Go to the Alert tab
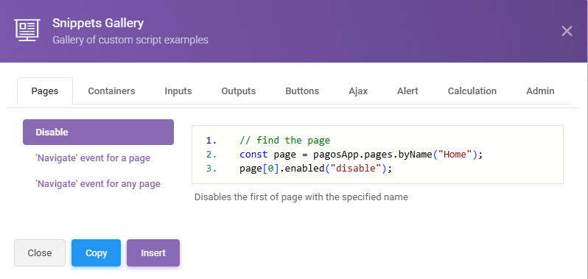Viewport: 588px width, 279px height. (407, 91)
